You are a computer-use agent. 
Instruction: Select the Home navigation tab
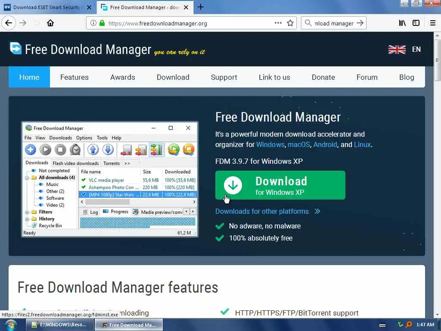pyautogui.click(x=29, y=77)
